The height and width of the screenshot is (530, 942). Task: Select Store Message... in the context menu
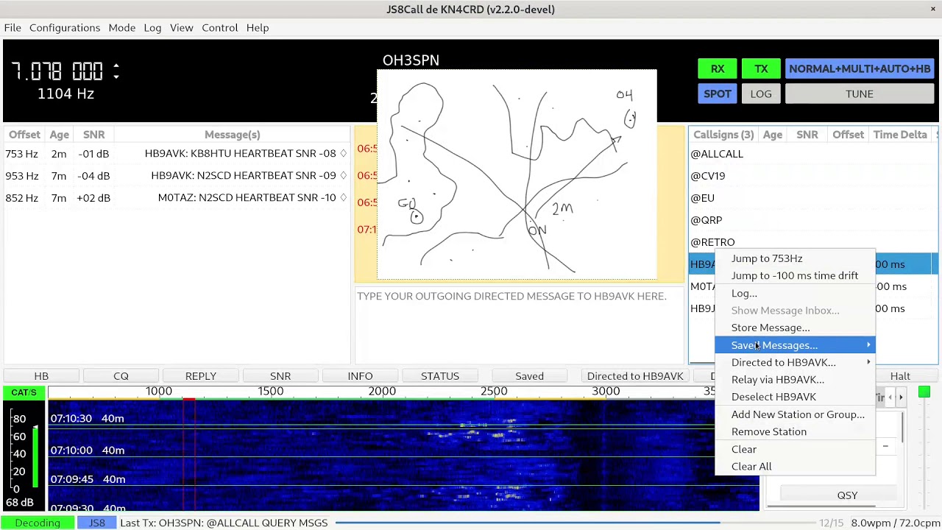pos(795,328)
